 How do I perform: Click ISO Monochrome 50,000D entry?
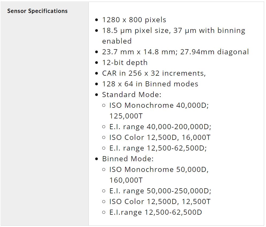[159, 170]
